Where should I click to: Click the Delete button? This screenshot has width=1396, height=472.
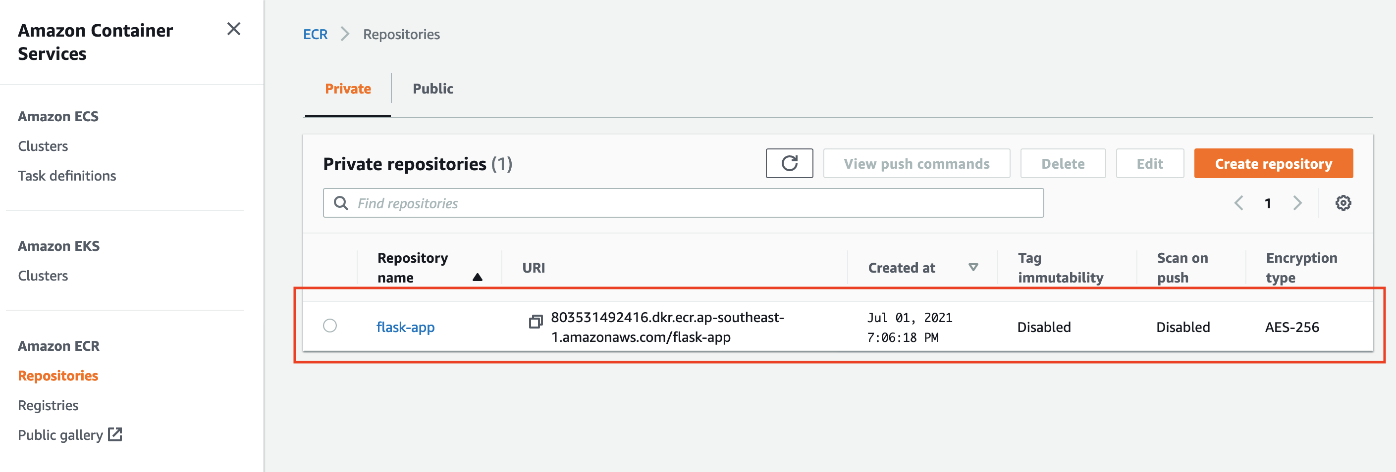click(1063, 163)
